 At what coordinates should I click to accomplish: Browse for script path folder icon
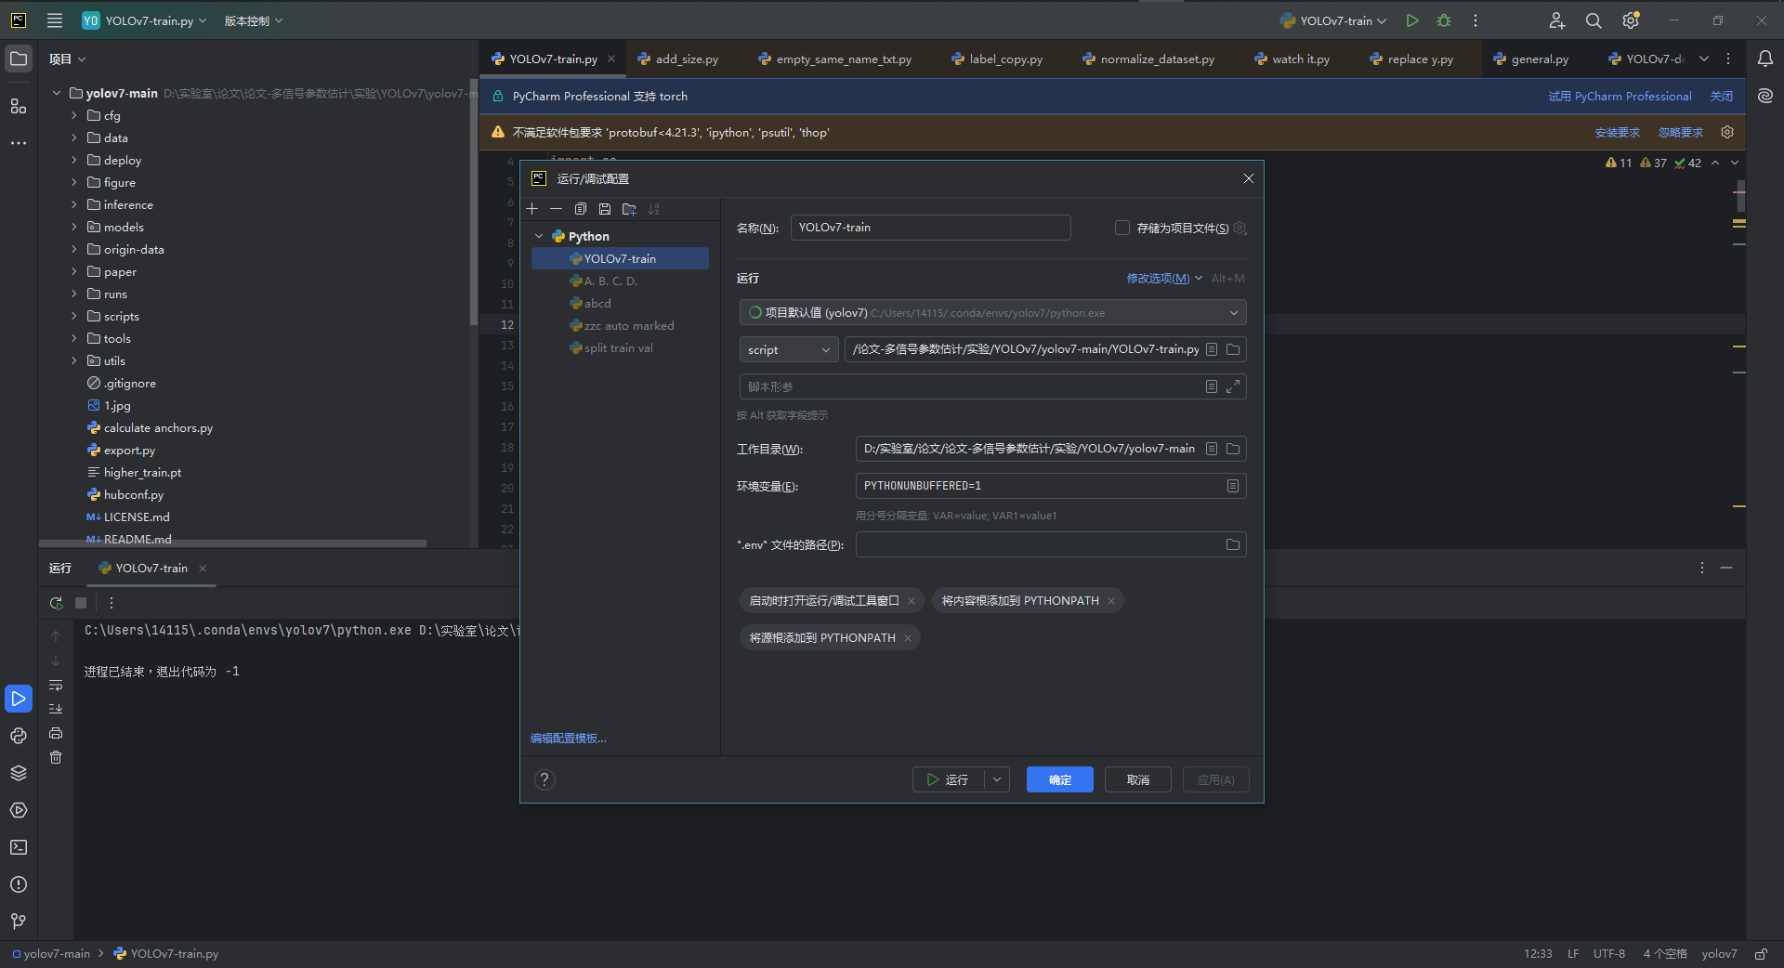(1233, 349)
